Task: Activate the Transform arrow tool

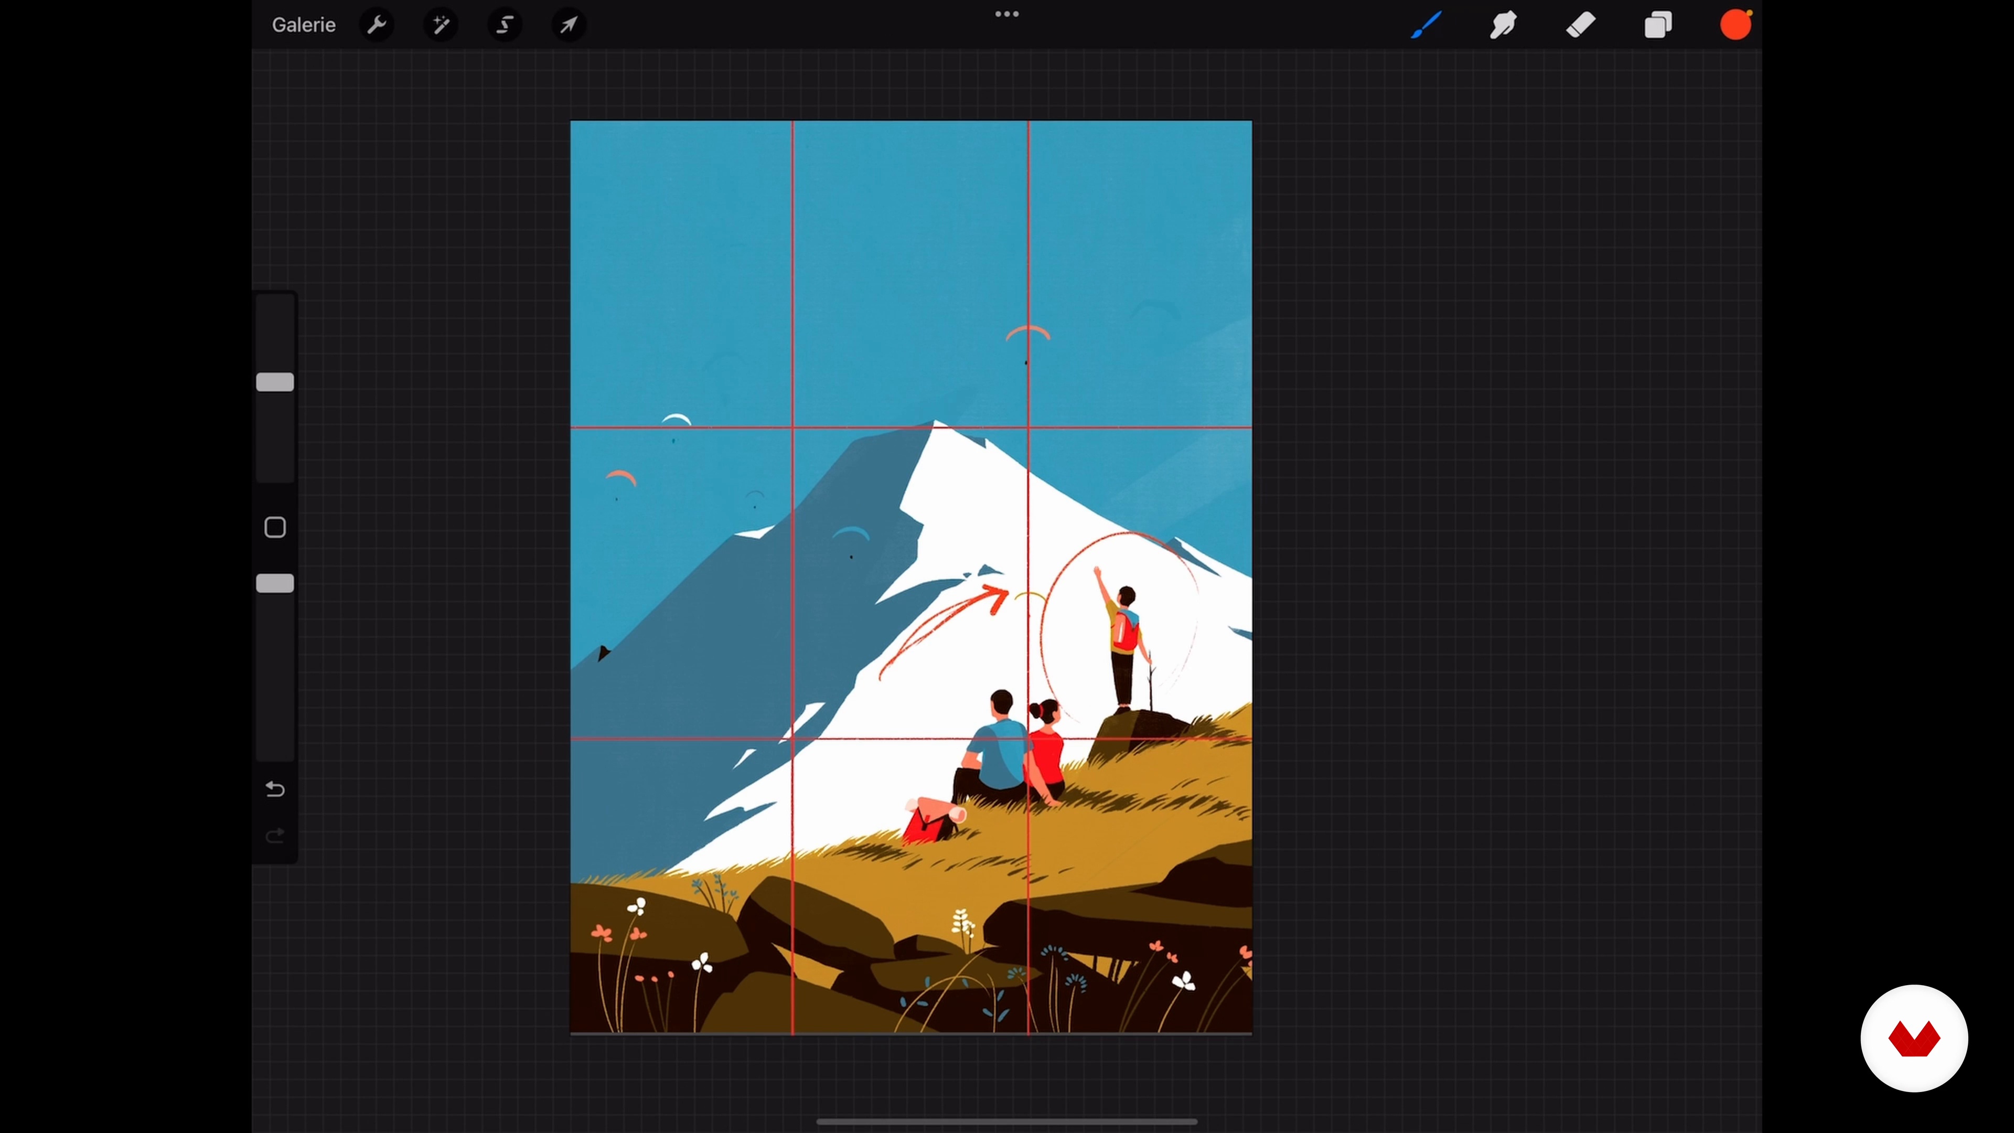Action: click(x=569, y=25)
